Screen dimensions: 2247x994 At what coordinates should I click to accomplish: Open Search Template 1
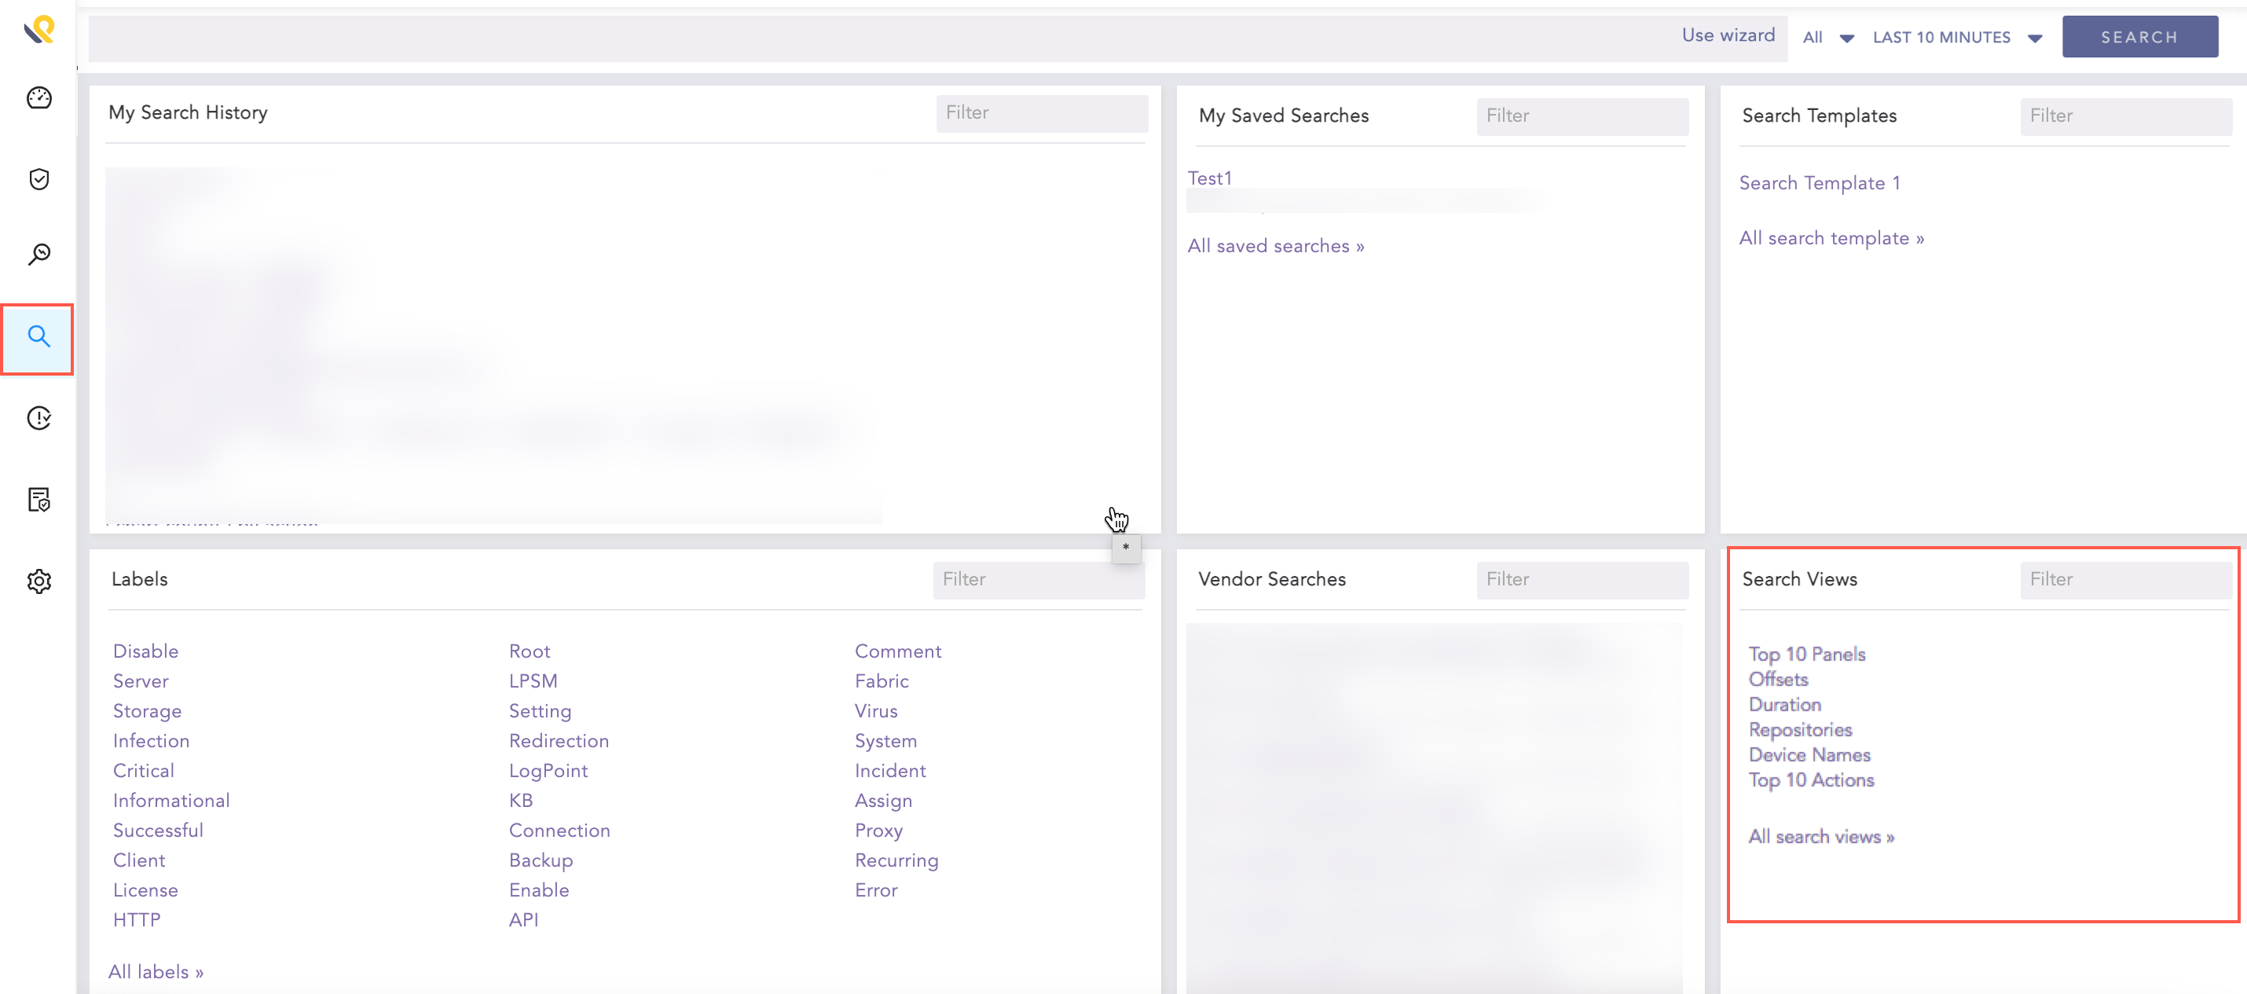point(1820,182)
